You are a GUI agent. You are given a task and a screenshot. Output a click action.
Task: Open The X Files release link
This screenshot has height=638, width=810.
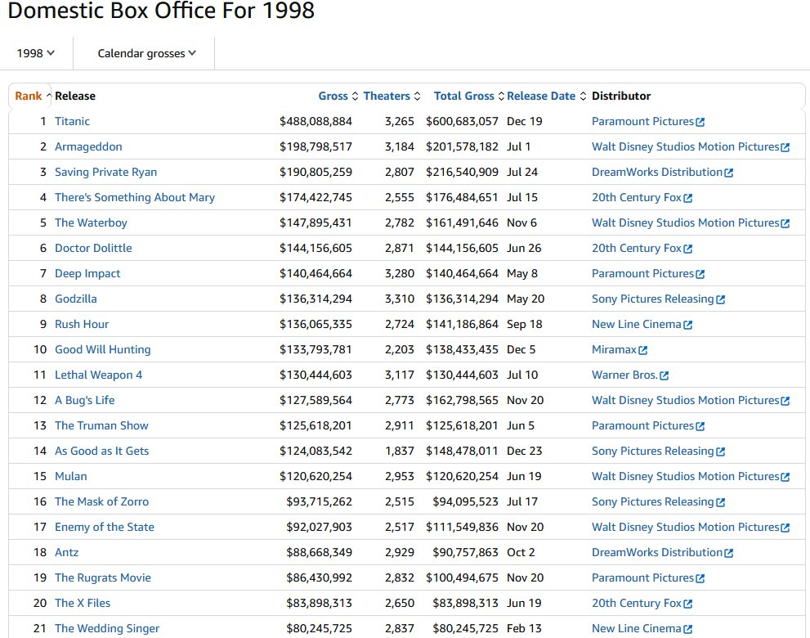[83, 602]
